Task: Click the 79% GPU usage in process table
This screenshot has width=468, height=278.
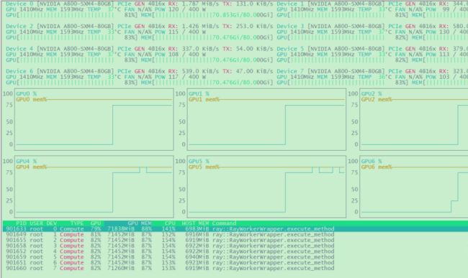Action: tap(96, 229)
